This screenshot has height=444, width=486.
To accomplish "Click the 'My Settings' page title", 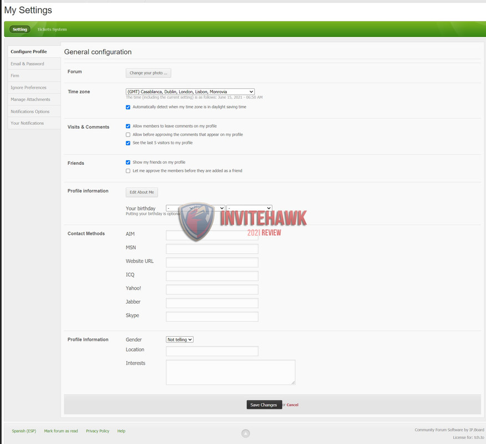I will [x=28, y=10].
